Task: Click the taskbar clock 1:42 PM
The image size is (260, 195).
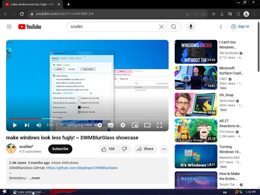Action: (x=251, y=192)
